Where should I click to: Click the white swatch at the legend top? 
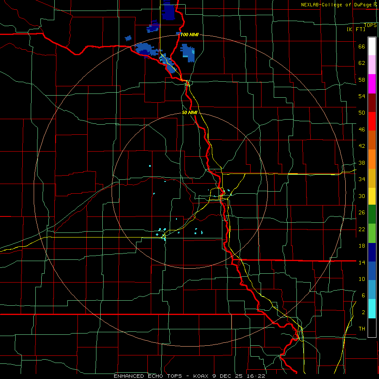click(372, 46)
